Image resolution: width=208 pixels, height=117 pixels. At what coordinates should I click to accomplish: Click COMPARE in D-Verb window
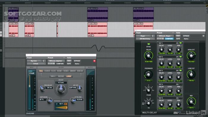[60, 64]
